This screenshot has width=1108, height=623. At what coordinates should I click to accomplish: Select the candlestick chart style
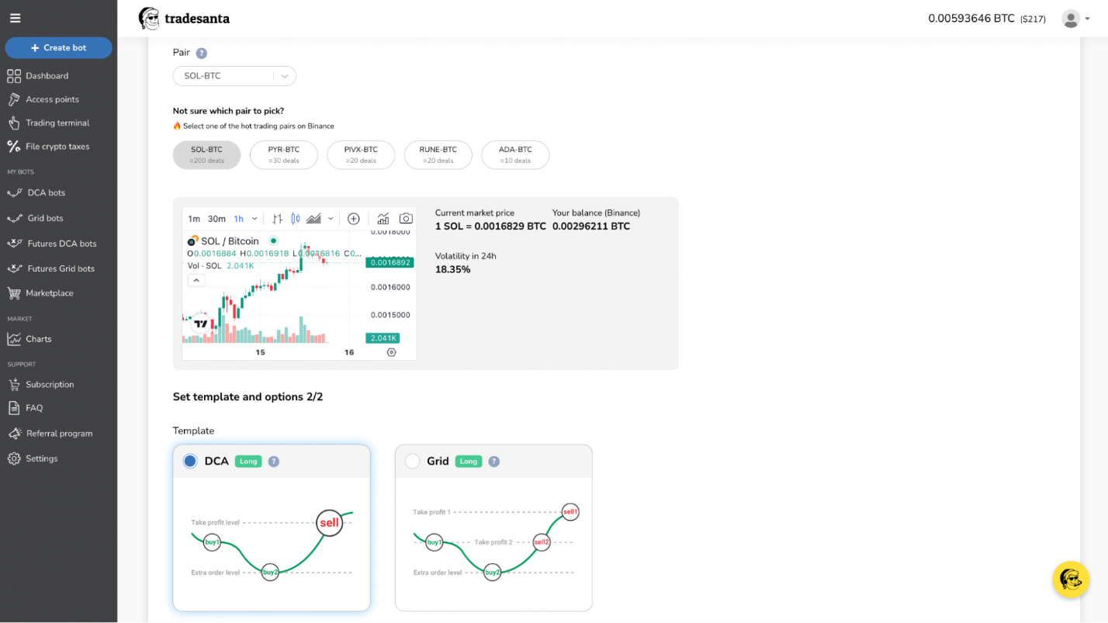296,219
